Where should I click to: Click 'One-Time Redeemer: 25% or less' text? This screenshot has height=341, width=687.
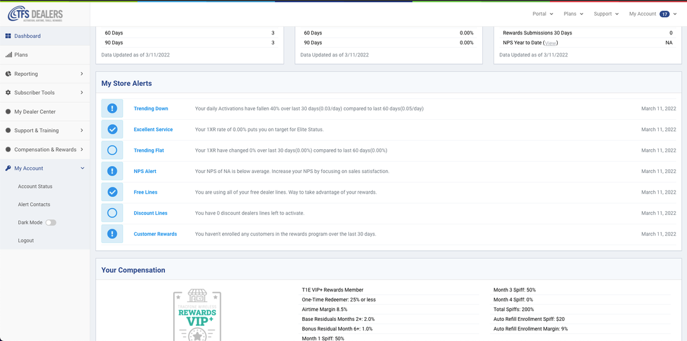pos(339,300)
